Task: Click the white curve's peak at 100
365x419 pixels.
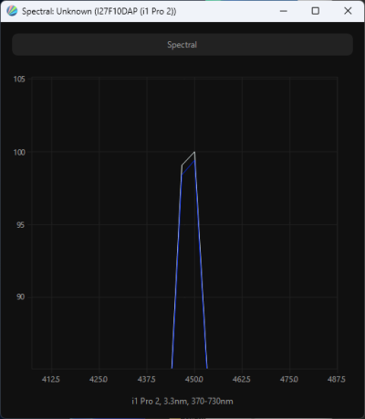Action: tap(194, 152)
